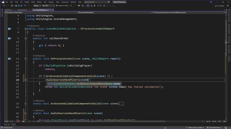
Task: Click the bookmark toolbar icon
Action: pos(104,6)
